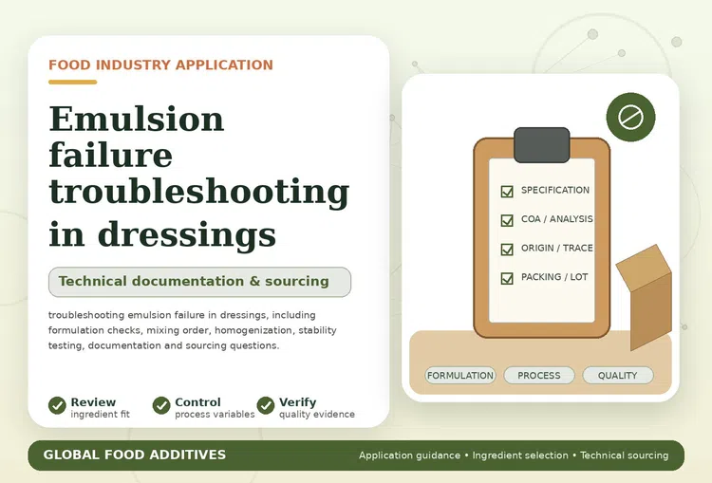Toggle the SPECIFICATION checkbox

tap(507, 191)
